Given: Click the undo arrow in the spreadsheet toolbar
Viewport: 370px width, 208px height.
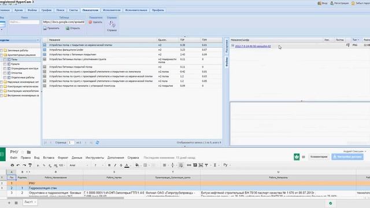Looking at the screenshot, I should coord(18,165).
